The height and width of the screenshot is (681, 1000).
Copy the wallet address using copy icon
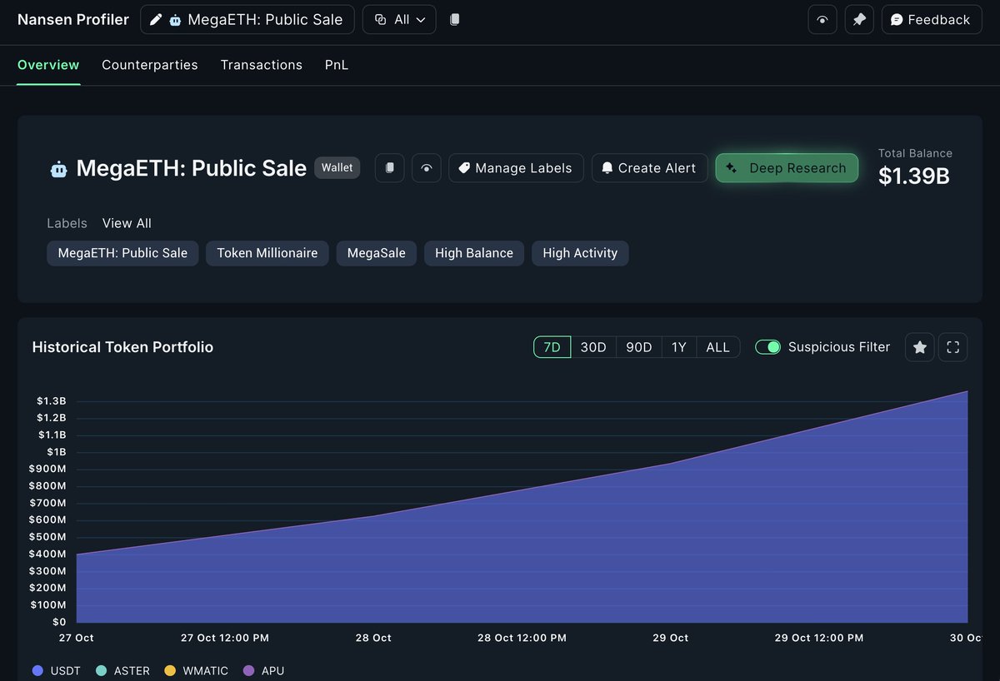point(389,167)
